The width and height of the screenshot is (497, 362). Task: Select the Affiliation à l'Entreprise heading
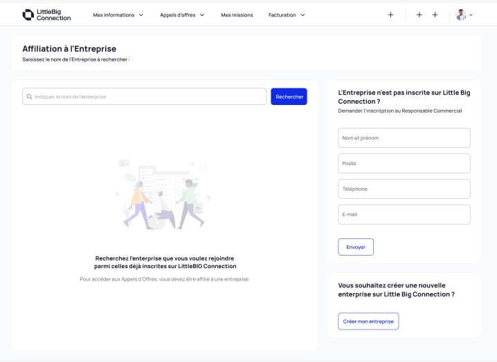69,49
